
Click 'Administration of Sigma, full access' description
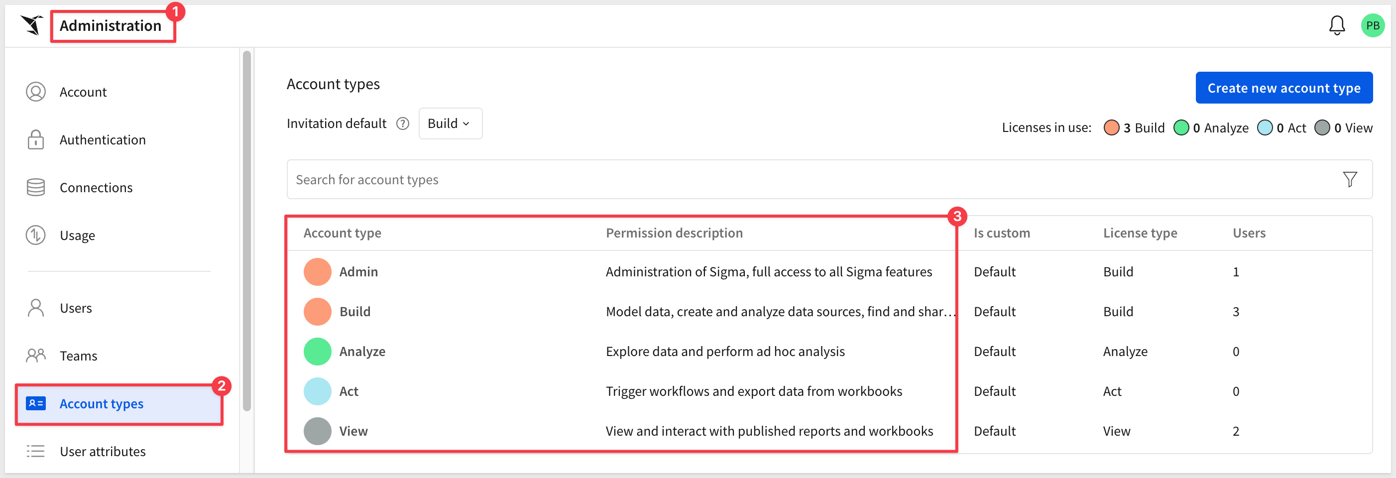click(769, 271)
